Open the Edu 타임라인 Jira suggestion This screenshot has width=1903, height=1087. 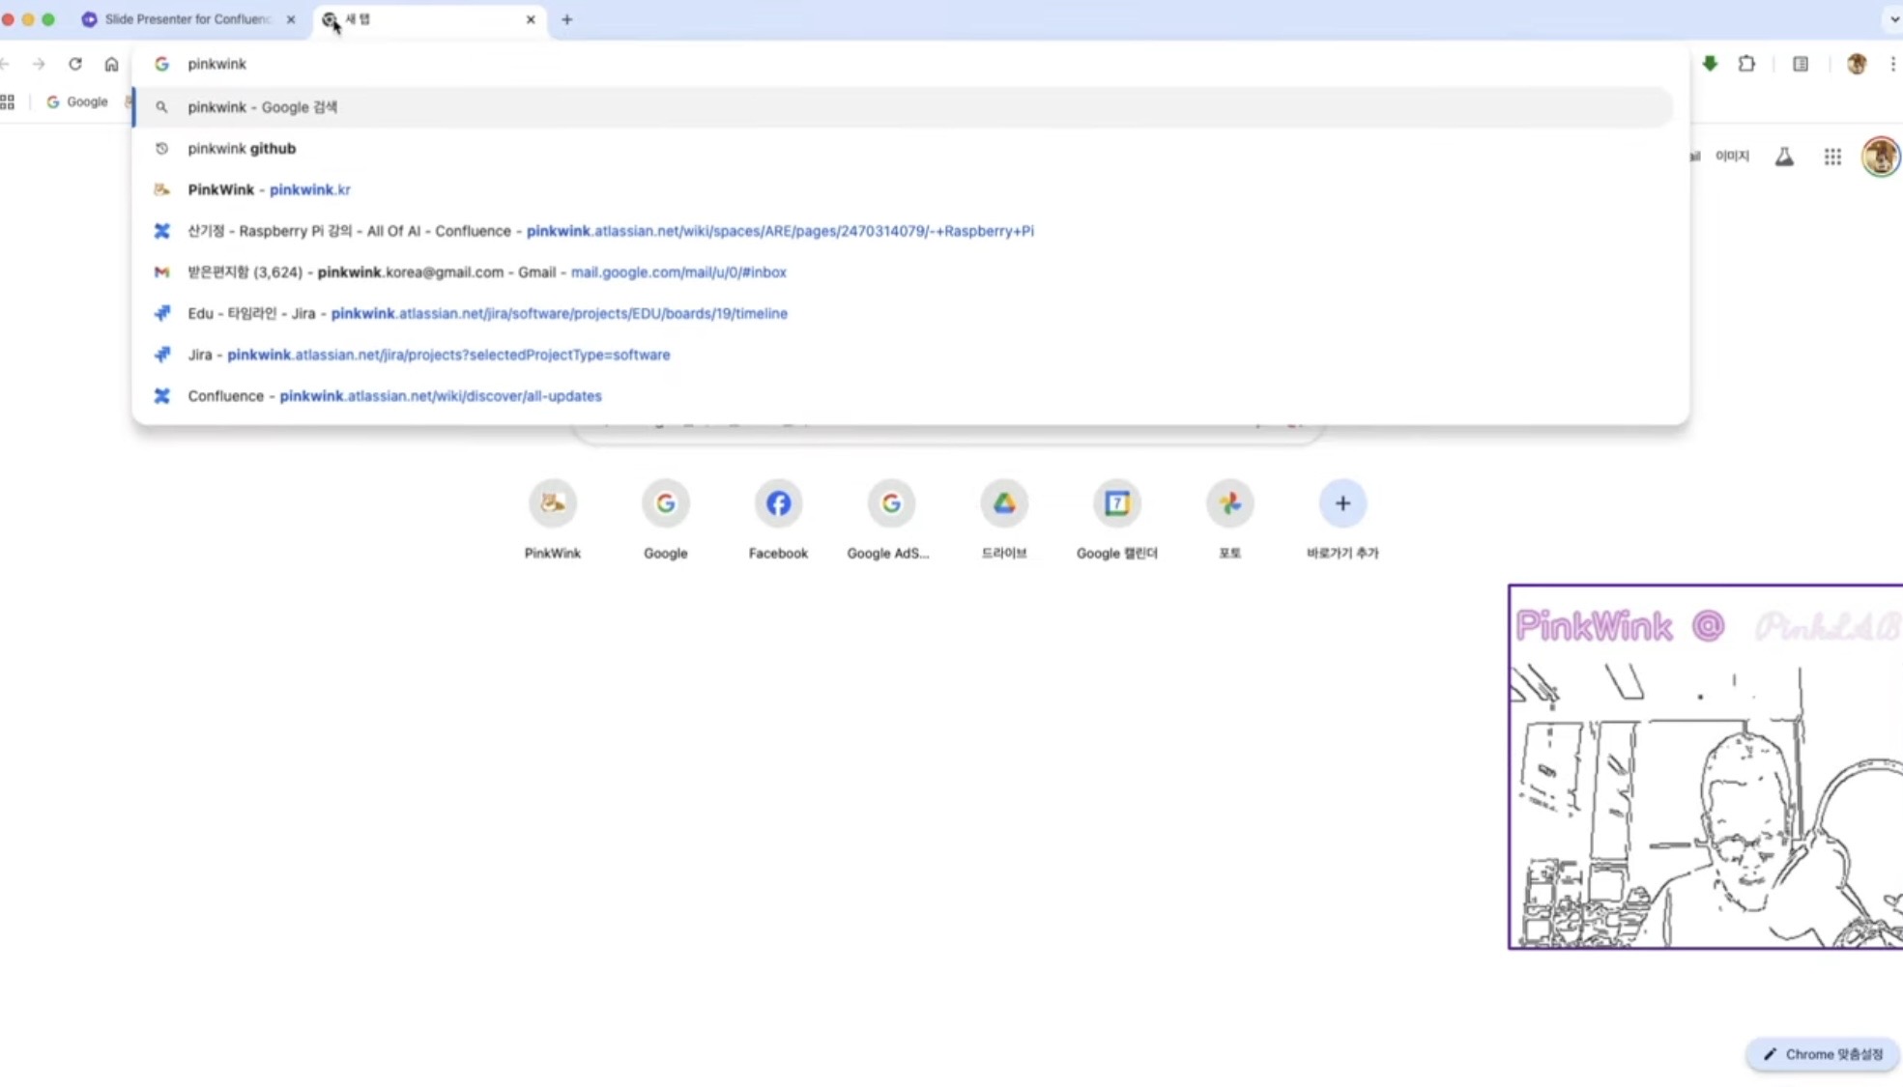[903, 313]
